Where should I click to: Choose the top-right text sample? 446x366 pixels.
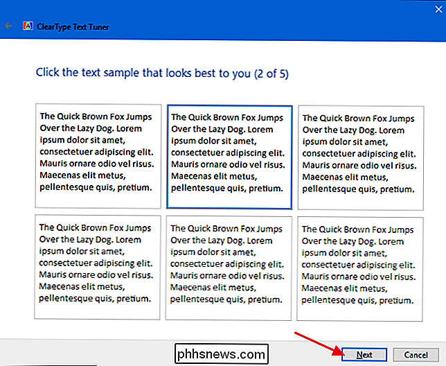(x=361, y=158)
